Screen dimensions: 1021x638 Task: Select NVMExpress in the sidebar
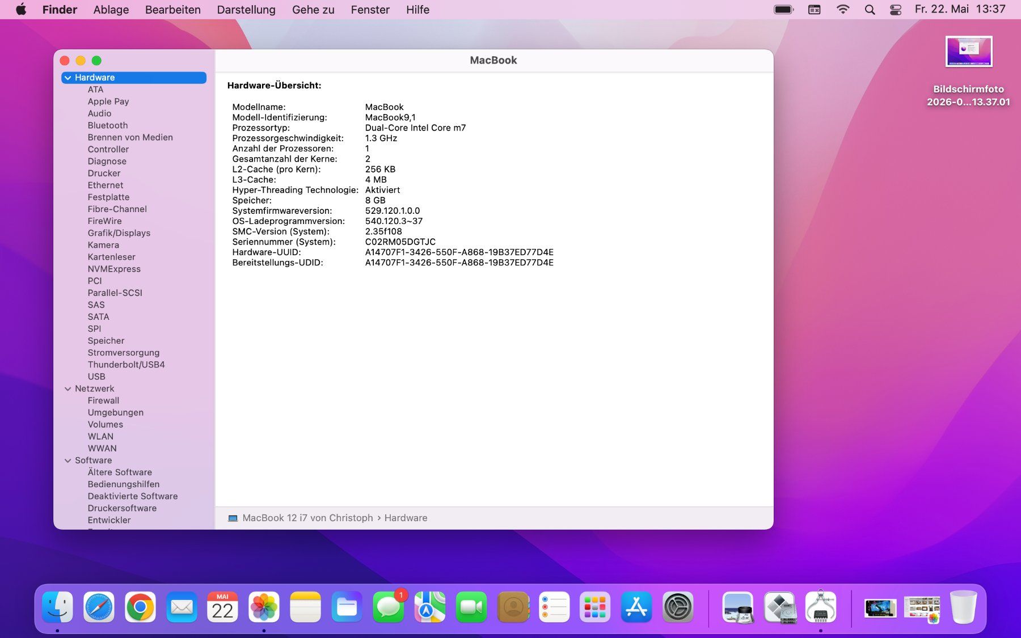click(114, 269)
